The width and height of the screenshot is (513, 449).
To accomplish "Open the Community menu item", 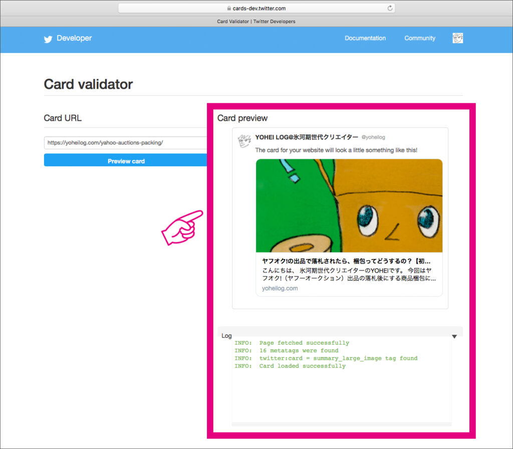I will click(x=419, y=38).
